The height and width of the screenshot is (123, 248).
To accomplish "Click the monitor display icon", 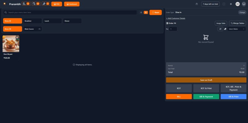I will (244, 4).
